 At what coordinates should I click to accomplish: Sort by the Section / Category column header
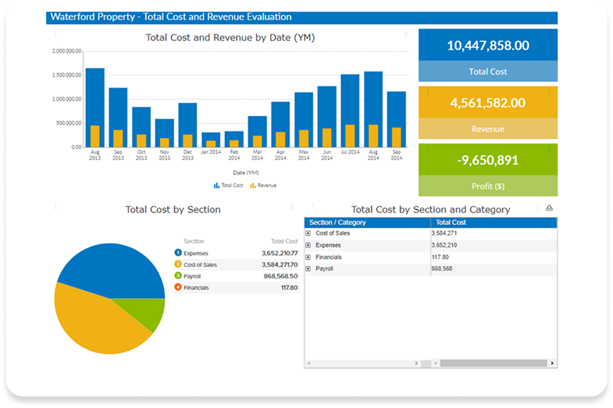point(338,222)
